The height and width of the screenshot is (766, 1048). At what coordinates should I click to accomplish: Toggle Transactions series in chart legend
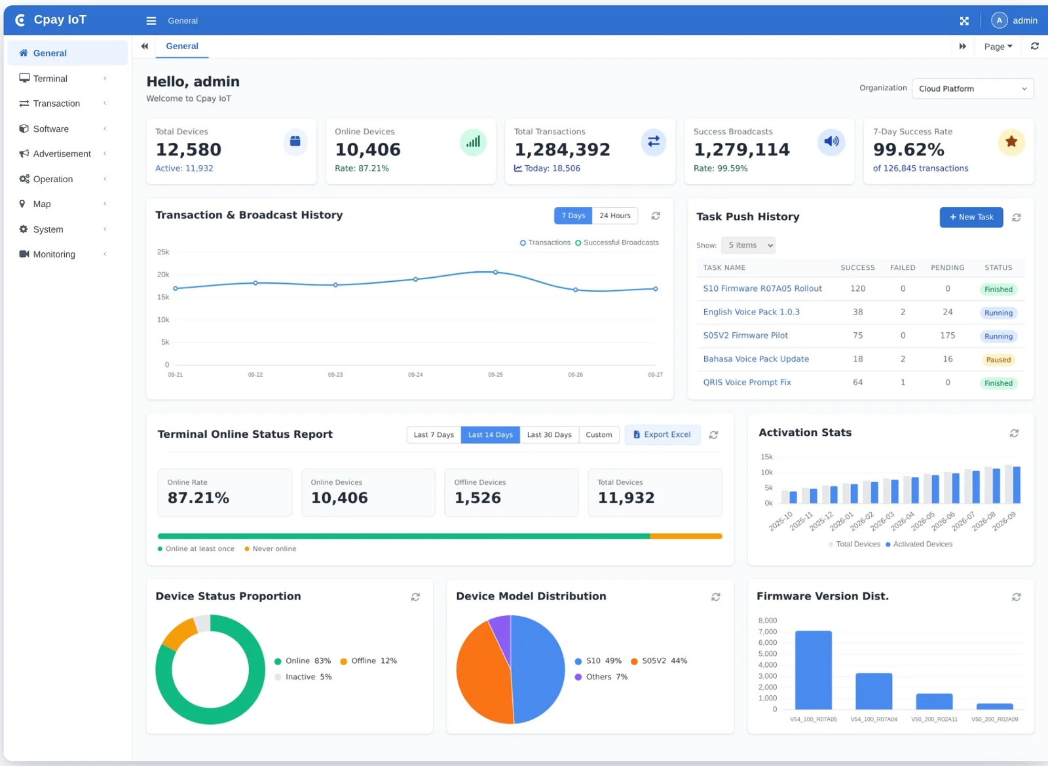click(x=545, y=242)
